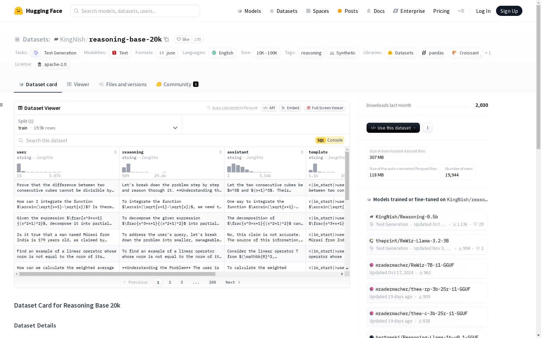Viewport: 541px width, 338px height.
Task: Click the Text Generation task tag
Action: 55,53
